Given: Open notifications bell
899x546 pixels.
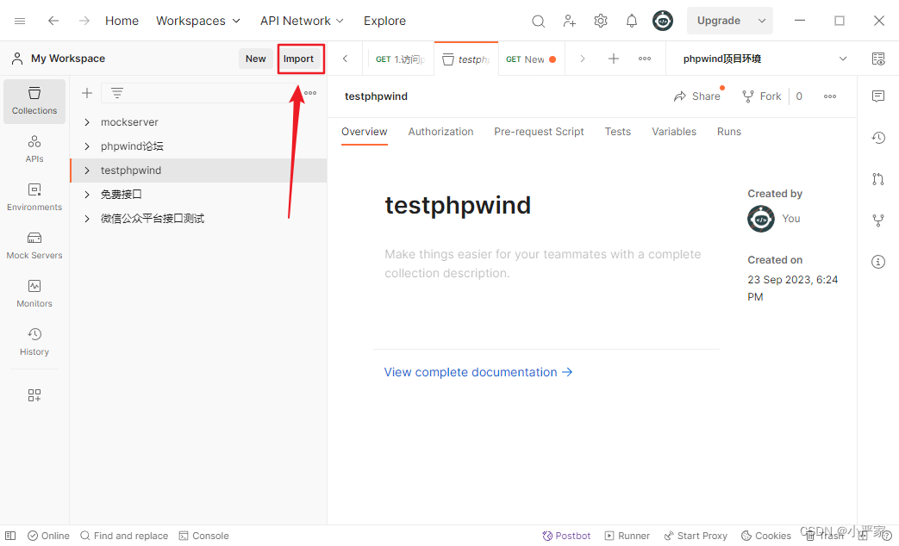Looking at the screenshot, I should (x=631, y=22).
